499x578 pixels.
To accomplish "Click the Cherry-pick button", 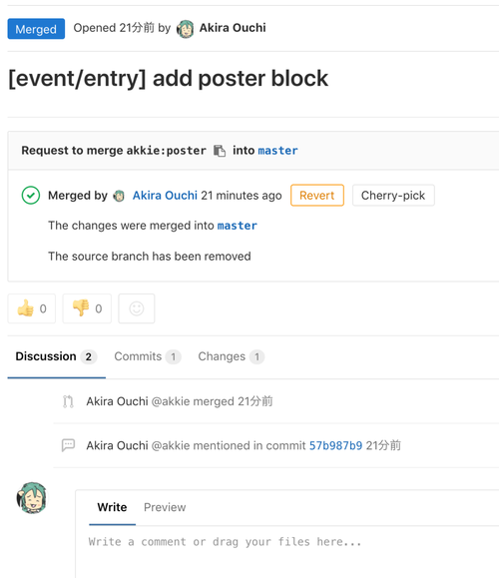I will click(x=393, y=196).
